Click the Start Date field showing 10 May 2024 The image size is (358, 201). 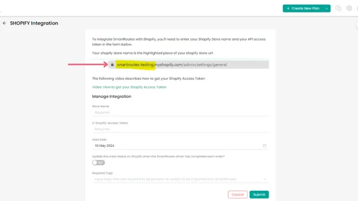coord(177,146)
